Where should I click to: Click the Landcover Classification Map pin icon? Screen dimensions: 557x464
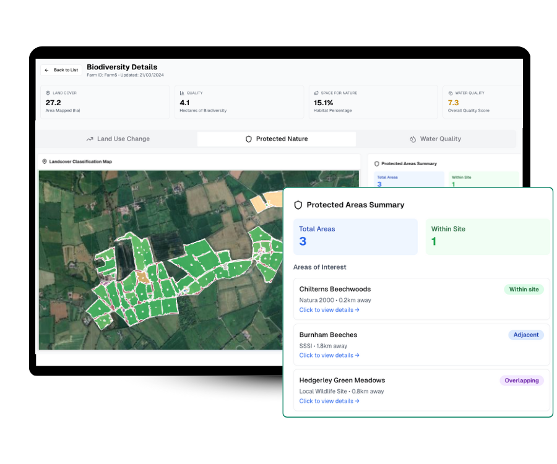click(45, 161)
